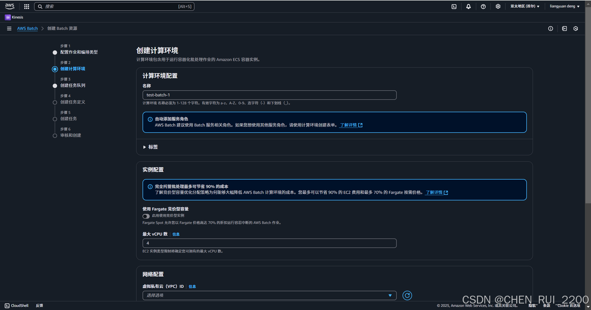
Task: Click the max vCPU input field
Action: coord(270,243)
